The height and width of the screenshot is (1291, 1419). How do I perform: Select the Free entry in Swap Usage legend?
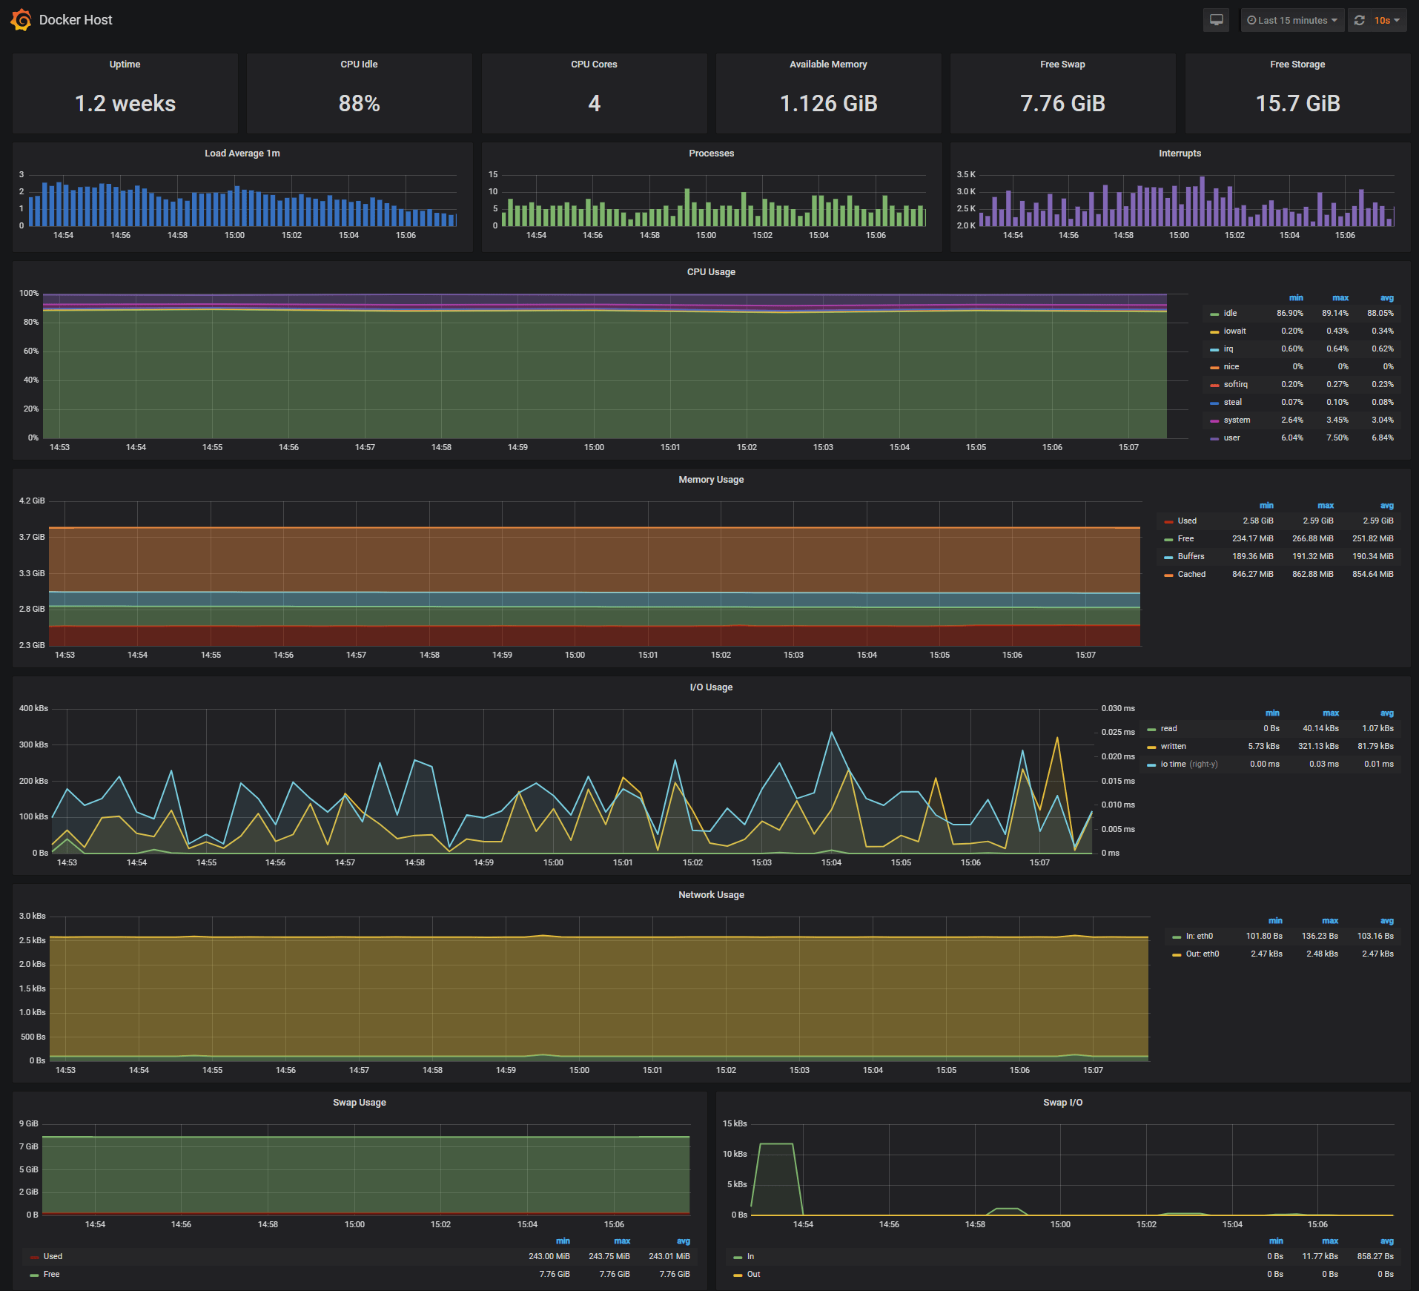coord(51,1274)
